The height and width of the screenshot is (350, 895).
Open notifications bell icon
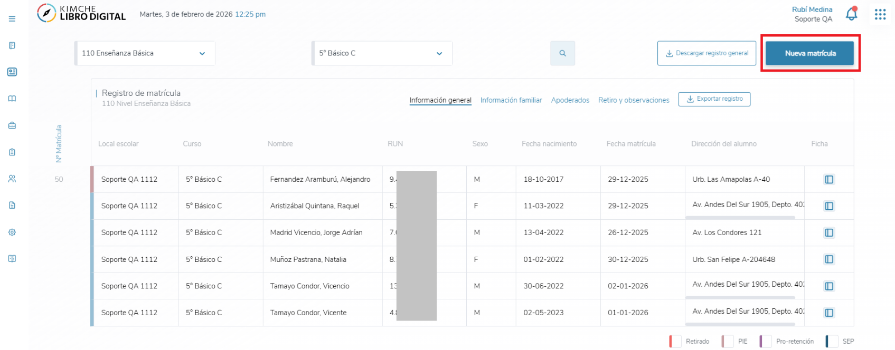(x=851, y=14)
